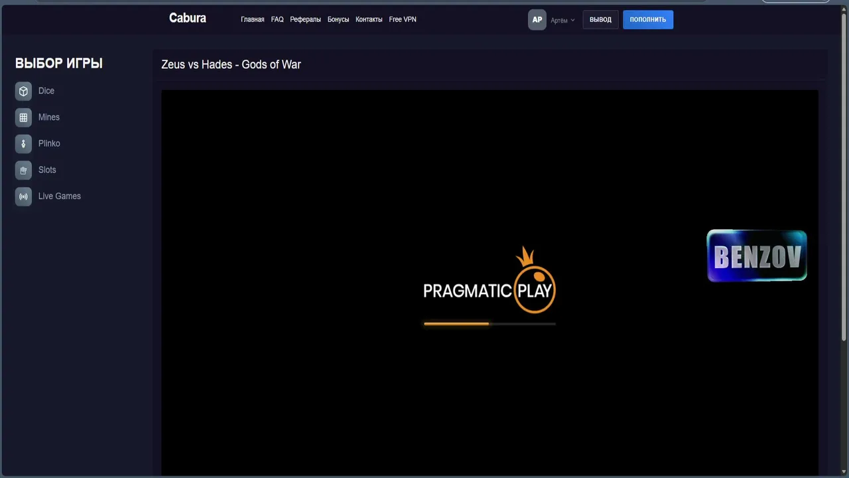Open the Free VPN link
849x478 pixels.
click(x=403, y=20)
